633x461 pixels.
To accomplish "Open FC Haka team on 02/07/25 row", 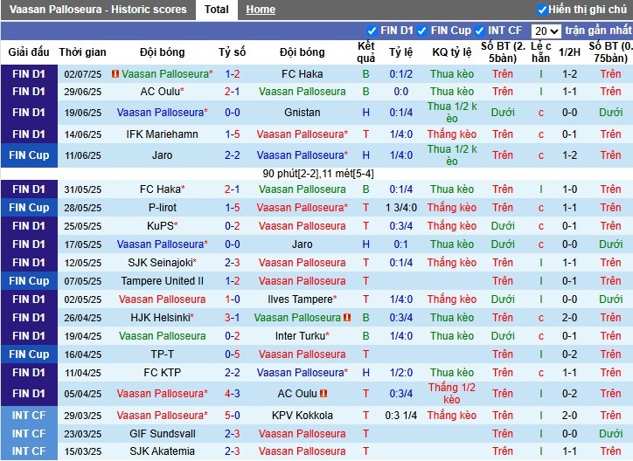I will pos(302,74).
